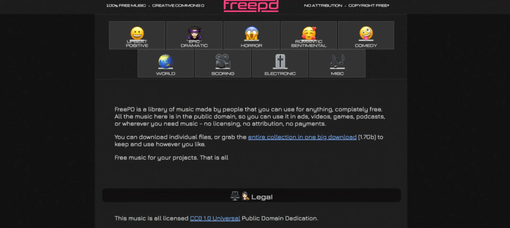Click the Legal section heading text
Screen dimensions: 510x228
click(x=262, y=197)
